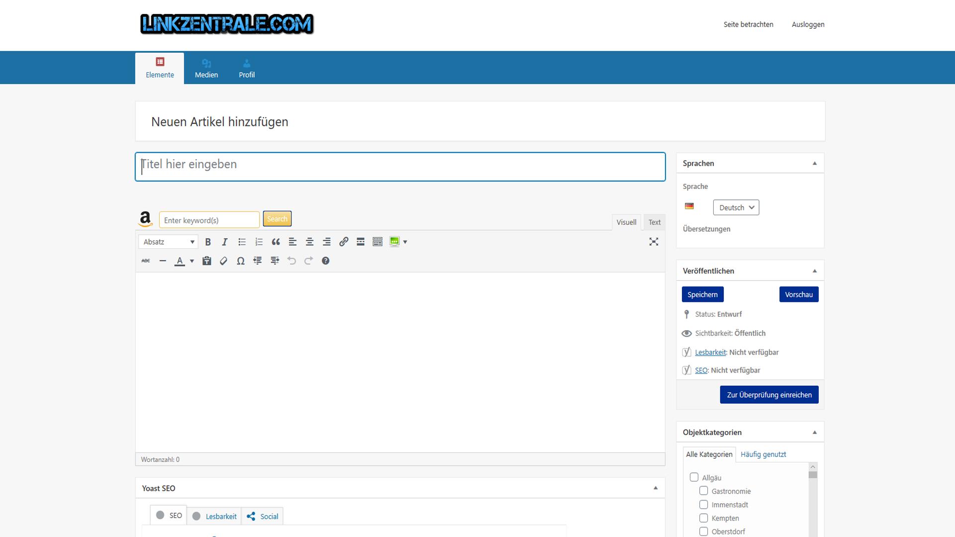Decrease paragraph indent
The height and width of the screenshot is (537, 955).
click(x=258, y=261)
